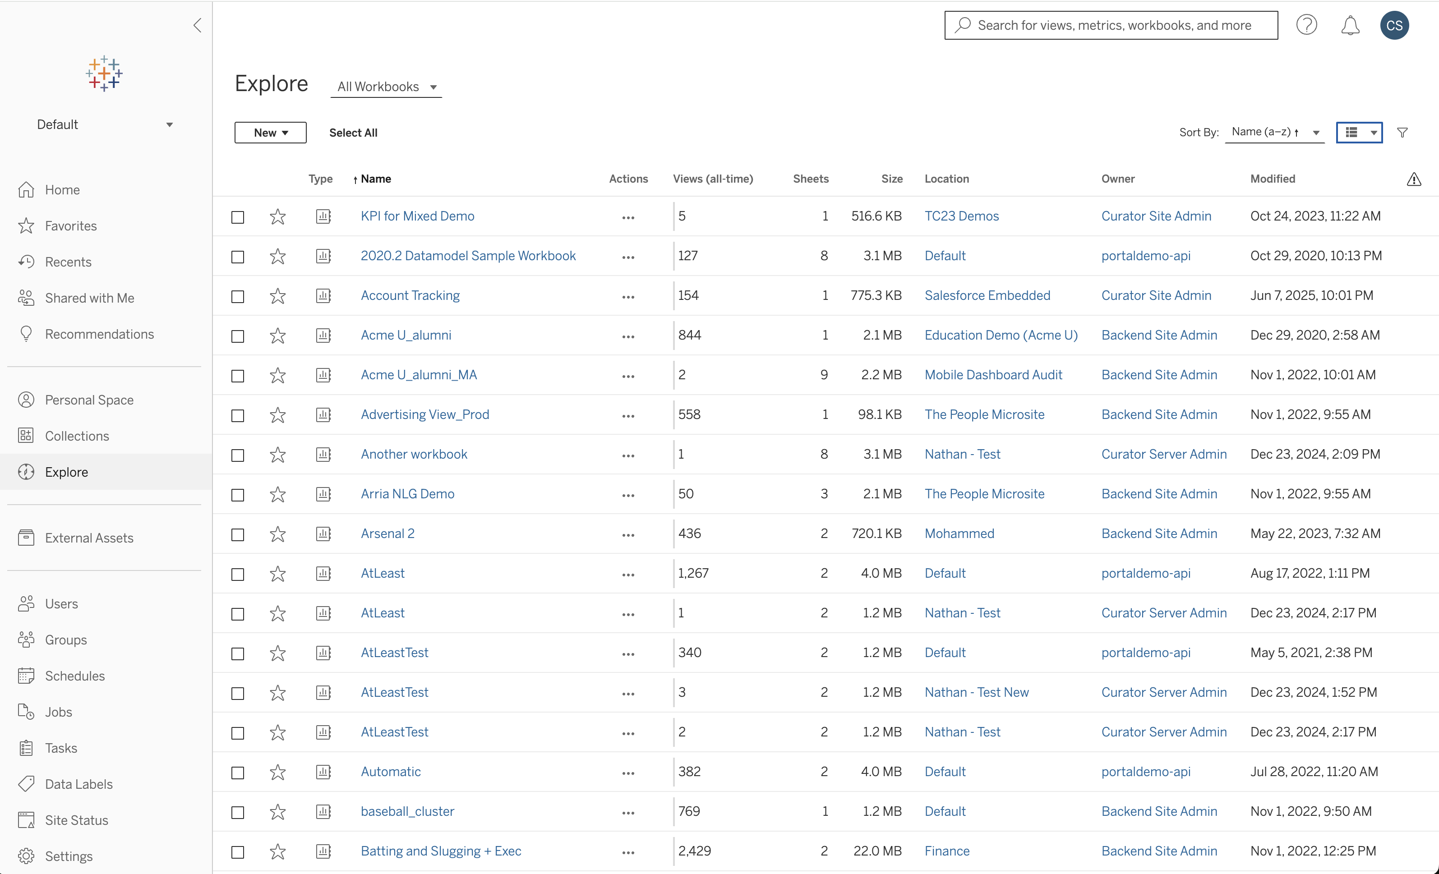Check the KPI for Mixed Demo checkbox
The image size is (1439, 874).
coord(238,217)
